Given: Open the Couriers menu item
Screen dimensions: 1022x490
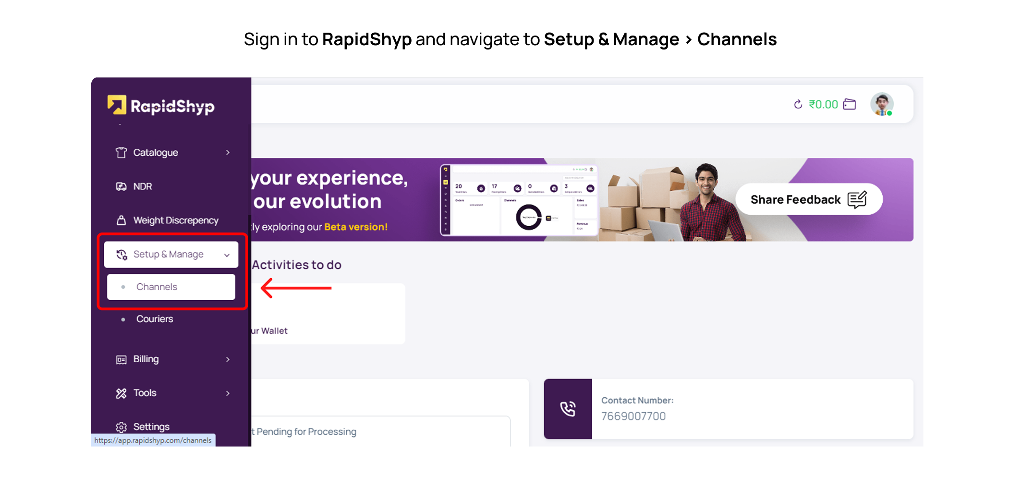Looking at the screenshot, I should [x=155, y=319].
